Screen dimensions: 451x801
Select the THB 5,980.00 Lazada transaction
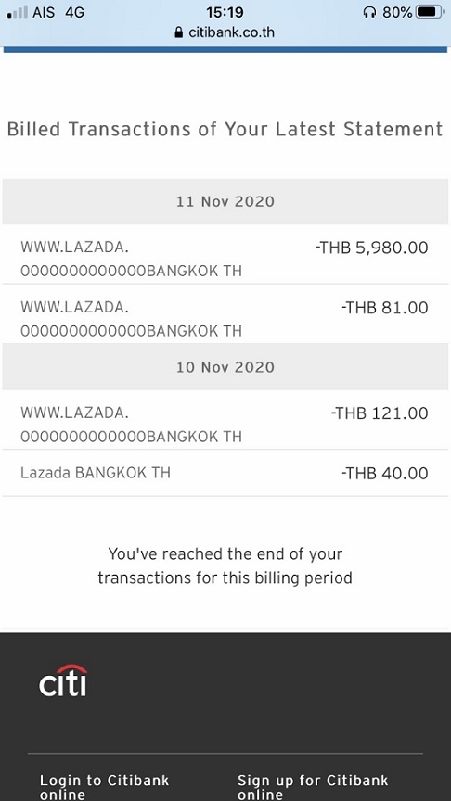click(225, 254)
